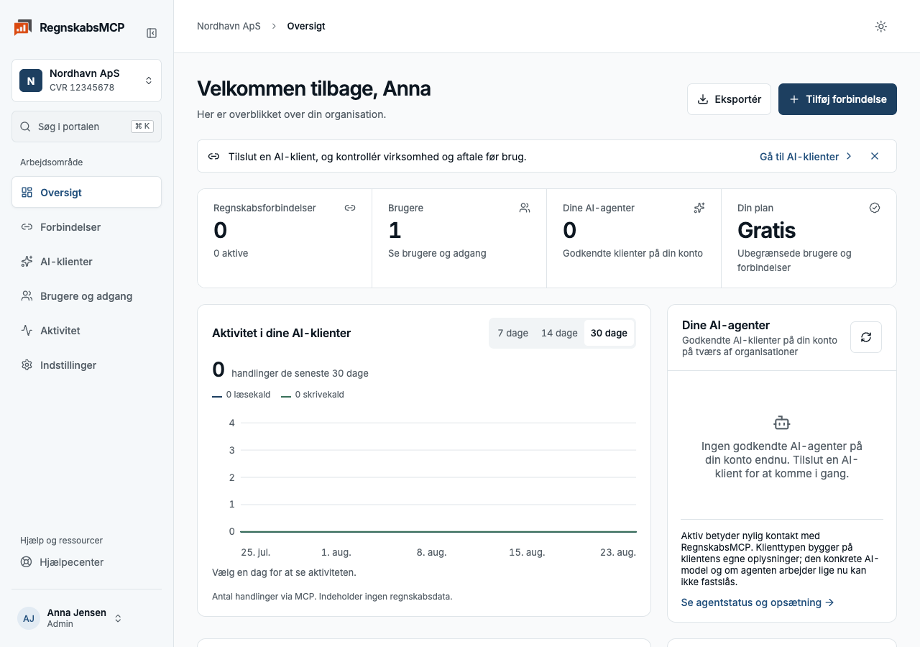This screenshot has height=647, width=920.
Task: Click the Dine AI-agenter card sparkle icon
Action: 699,208
